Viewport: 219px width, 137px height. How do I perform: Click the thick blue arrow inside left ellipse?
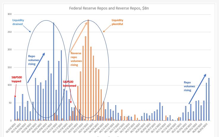tap(36, 68)
